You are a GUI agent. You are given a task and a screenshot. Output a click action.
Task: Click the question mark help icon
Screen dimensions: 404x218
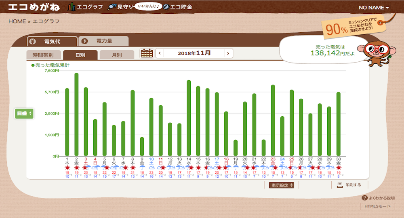(364, 198)
